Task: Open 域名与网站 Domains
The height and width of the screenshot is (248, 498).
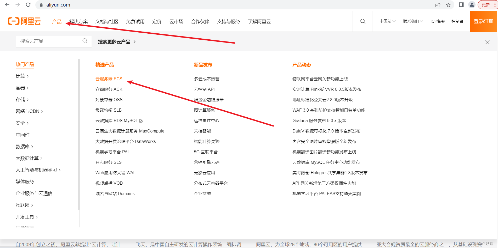Action: tap(115, 193)
